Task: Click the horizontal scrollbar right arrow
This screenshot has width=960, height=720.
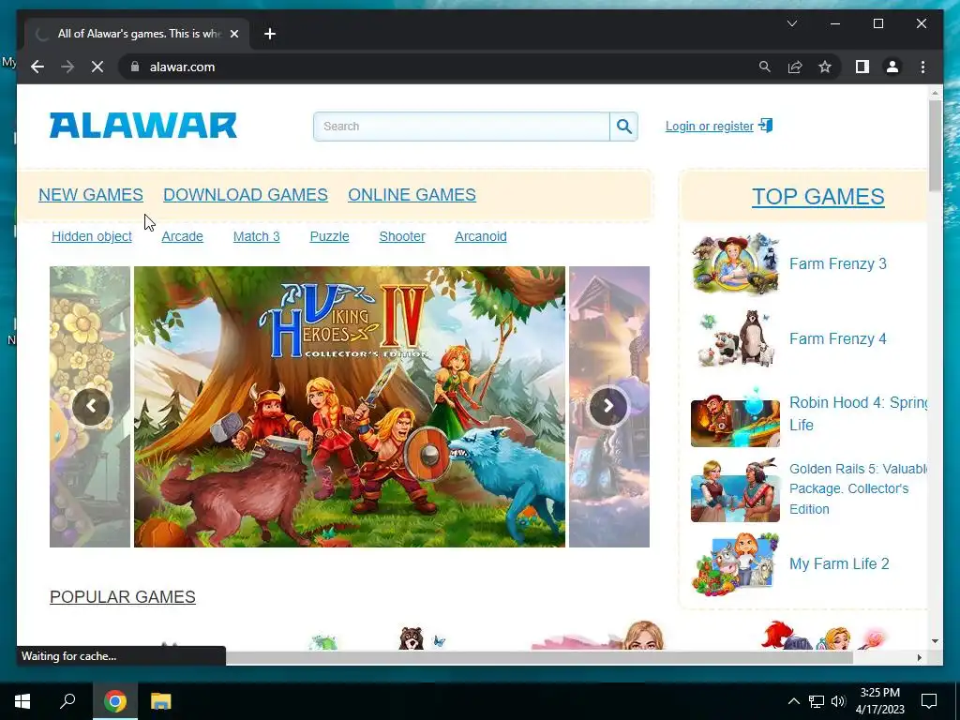Action: pyautogui.click(x=919, y=657)
